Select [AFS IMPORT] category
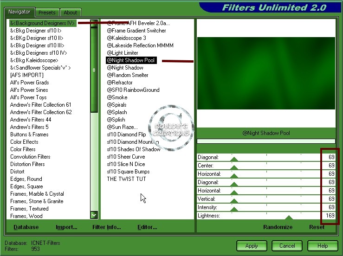343x256 pixels. 26,75
